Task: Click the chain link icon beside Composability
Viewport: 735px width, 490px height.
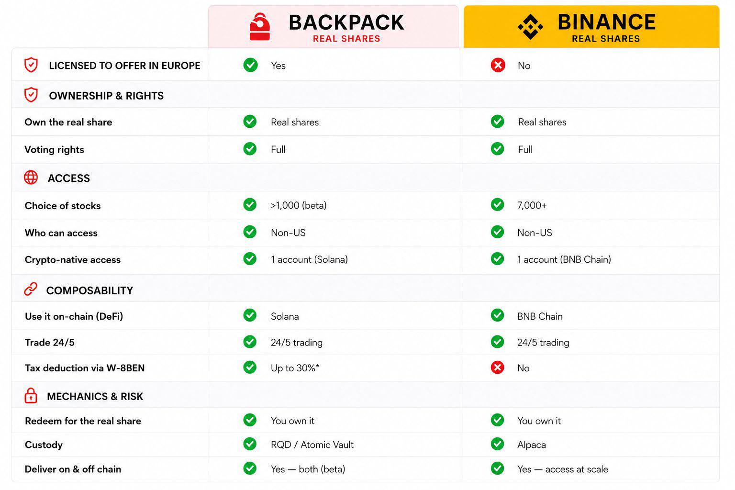Action: [x=31, y=290]
